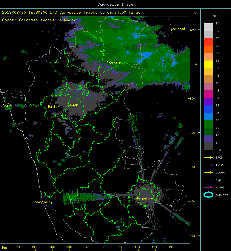Click the eb+bip legend label
The image size is (231, 251).
(221, 188)
